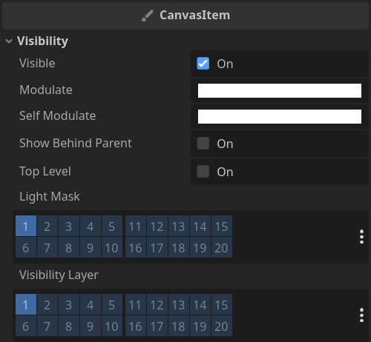Enable Show Behind Parent checkbox
This screenshot has height=342, width=371.
pyautogui.click(x=203, y=144)
